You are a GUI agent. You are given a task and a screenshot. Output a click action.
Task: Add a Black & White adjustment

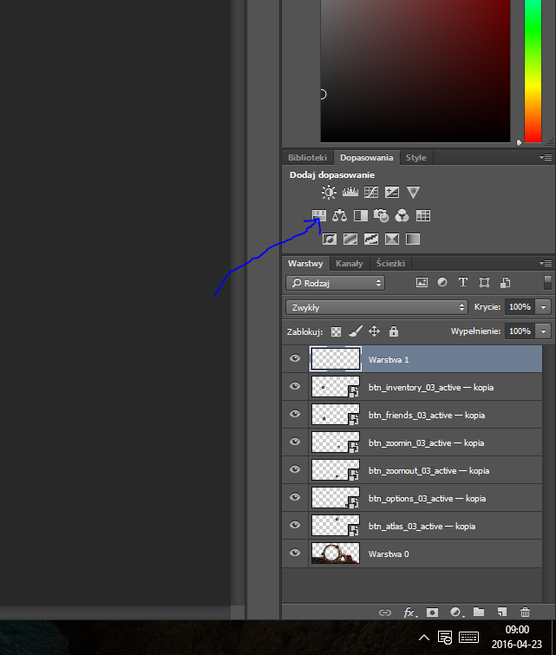pyautogui.click(x=361, y=215)
